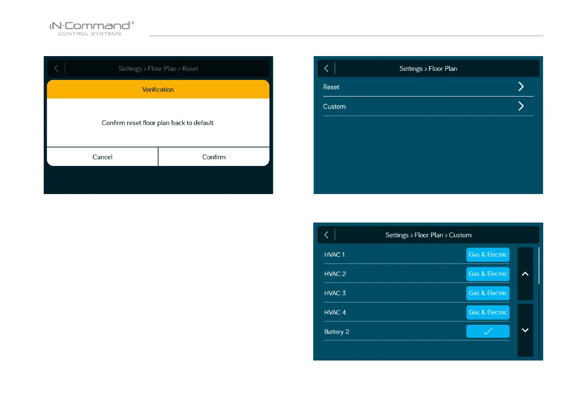Viewport: 567px width, 399px height.
Task: Go back from the Floor Plan Reset screen
Action: [x=56, y=68]
